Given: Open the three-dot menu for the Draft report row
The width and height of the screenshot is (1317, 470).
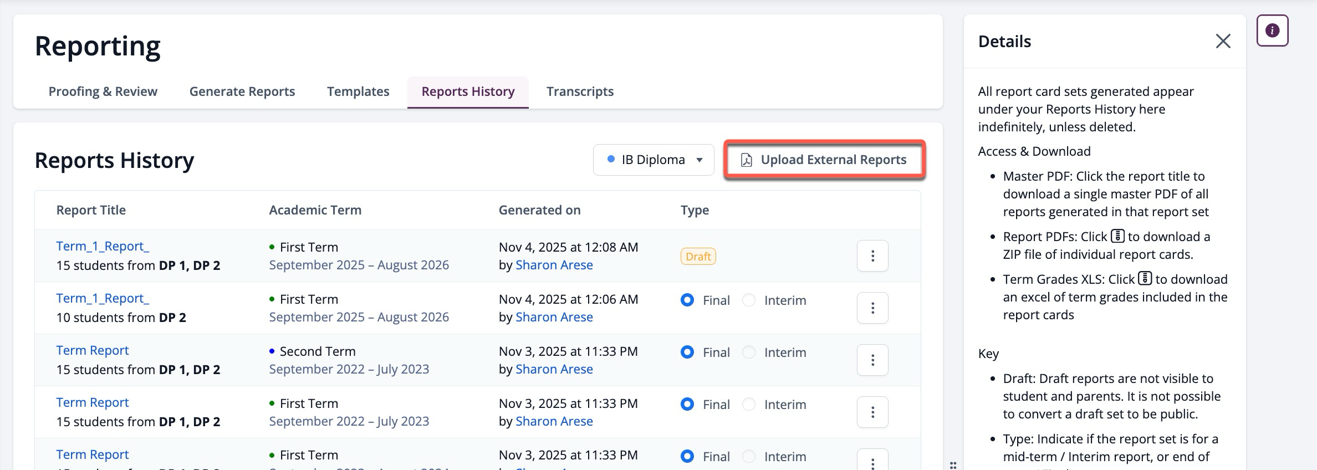Looking at the screenshot, I should coord(872,256).
